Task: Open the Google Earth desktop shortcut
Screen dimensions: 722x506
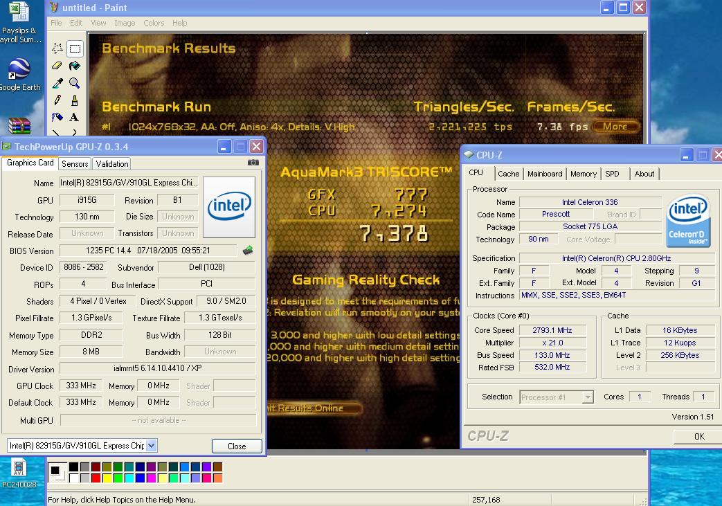Action: pyautogui.click(x=20, y=75)
